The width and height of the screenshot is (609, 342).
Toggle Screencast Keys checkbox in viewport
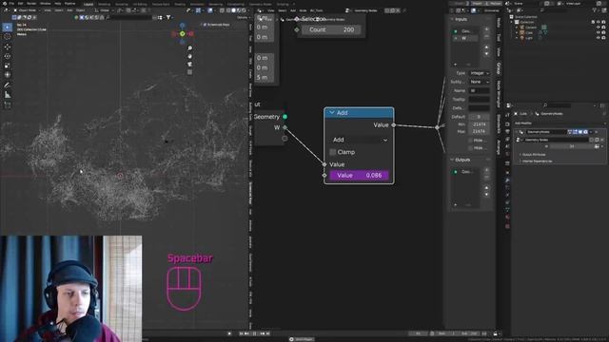coord(205,25)
